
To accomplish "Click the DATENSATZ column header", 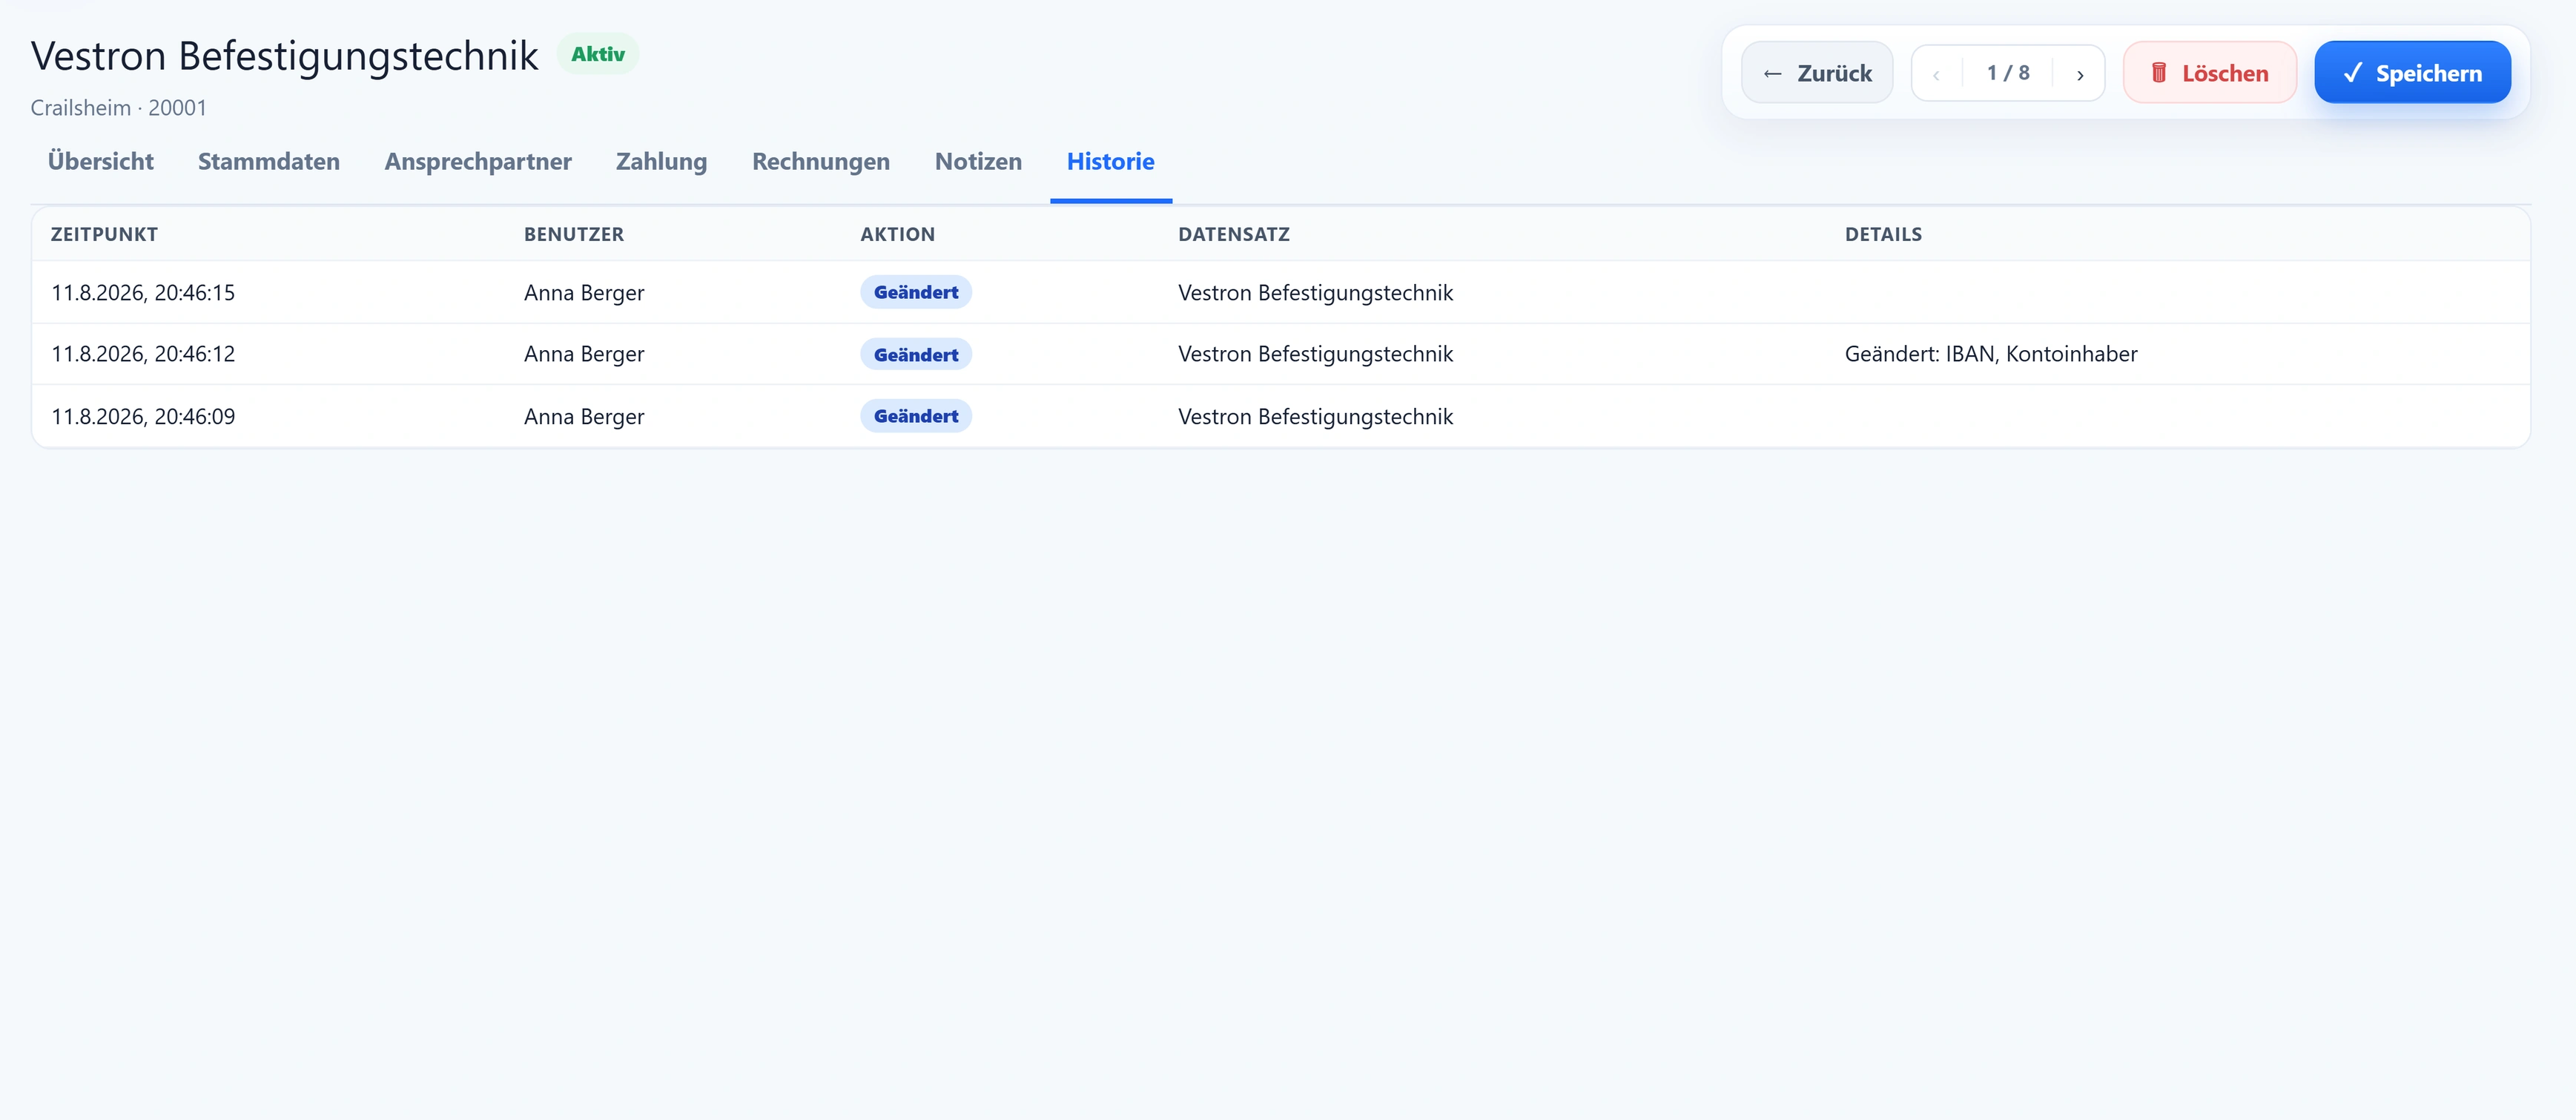I will (x=1233, y=235).
